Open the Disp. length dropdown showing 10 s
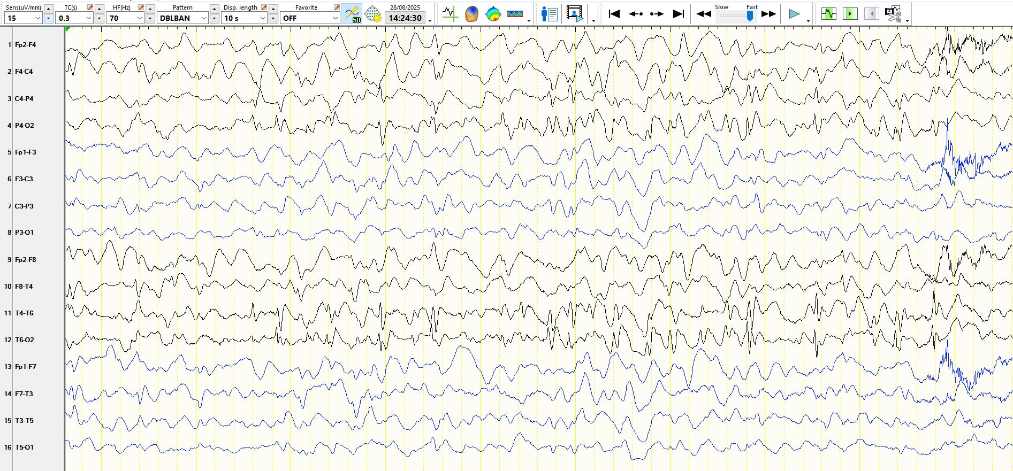Image resolution: width=1013 pixels, height=471 pixels. click(x=244, y=18)
